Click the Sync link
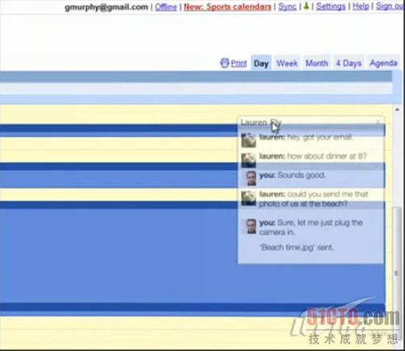 tap(287, 7)
